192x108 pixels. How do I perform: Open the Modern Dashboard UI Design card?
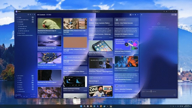point(75,84)
